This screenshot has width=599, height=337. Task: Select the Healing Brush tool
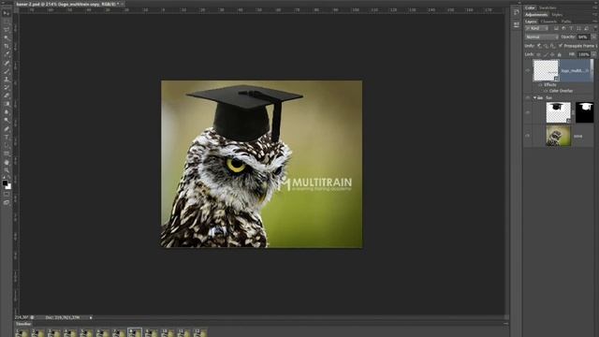click(x=7, y=63)
